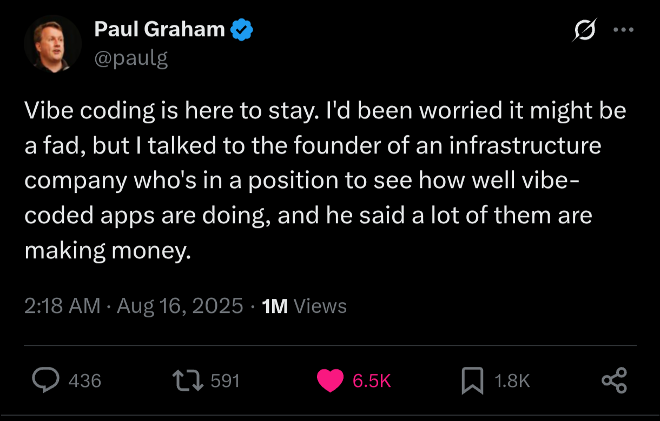Click the 1.8K bookmarks count
The height and width of the screenshot is (421, 660).
[x=512, y=381]
